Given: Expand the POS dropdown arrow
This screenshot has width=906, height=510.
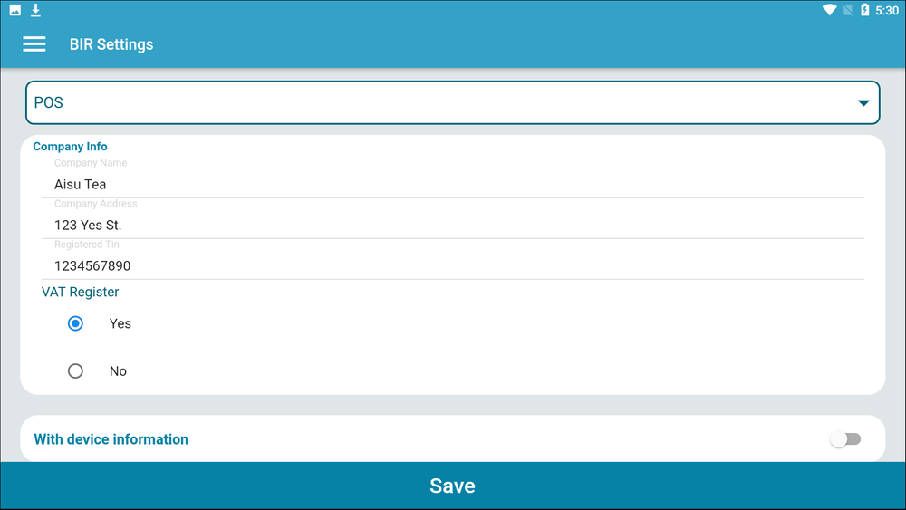Looking at the screenshot, I should click(863, 103).
